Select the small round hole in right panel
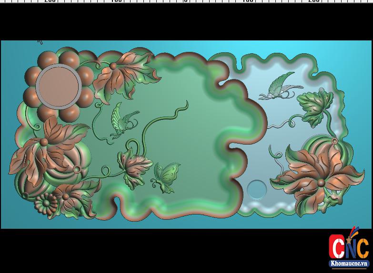This screenshot has width=373, height=273. pos(257,189)
